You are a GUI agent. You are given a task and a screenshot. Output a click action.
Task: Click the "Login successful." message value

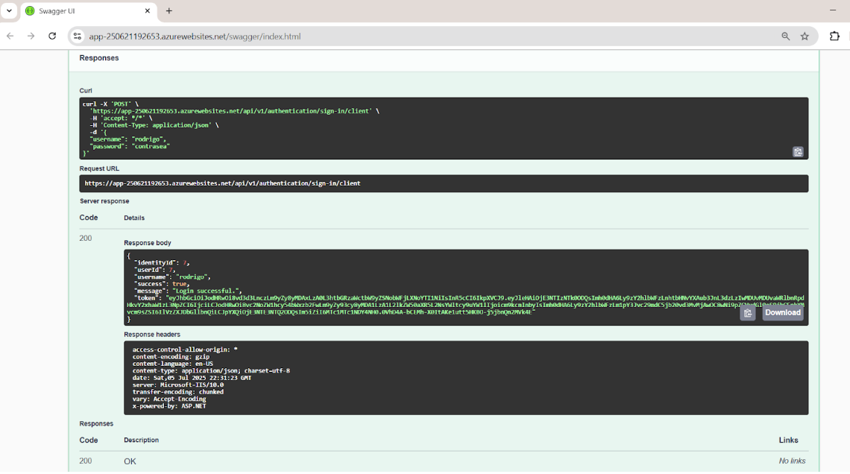pos(207,291)
